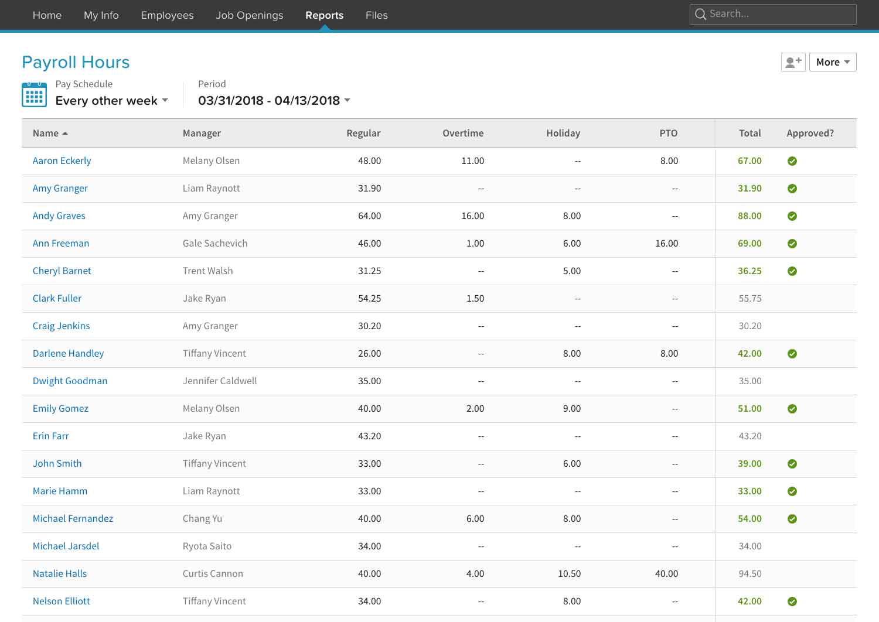This screenshot has height=622, width=879.
Task: Switch to the Employees tab
Action: [x=167, y=15]
